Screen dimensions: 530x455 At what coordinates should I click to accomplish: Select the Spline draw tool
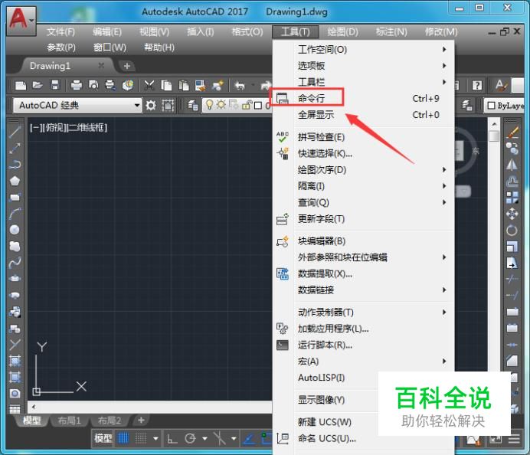click(x=15, y=263)
